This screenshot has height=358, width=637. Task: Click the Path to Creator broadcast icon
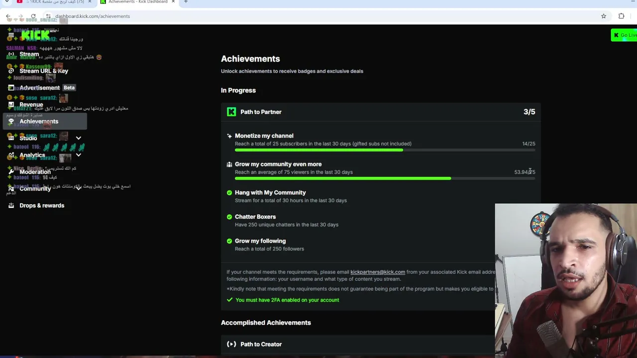point(231,344)
